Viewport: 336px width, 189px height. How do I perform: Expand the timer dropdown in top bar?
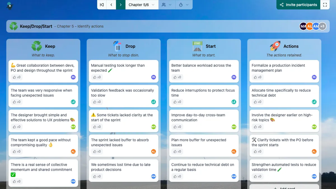tap(184, 5)
